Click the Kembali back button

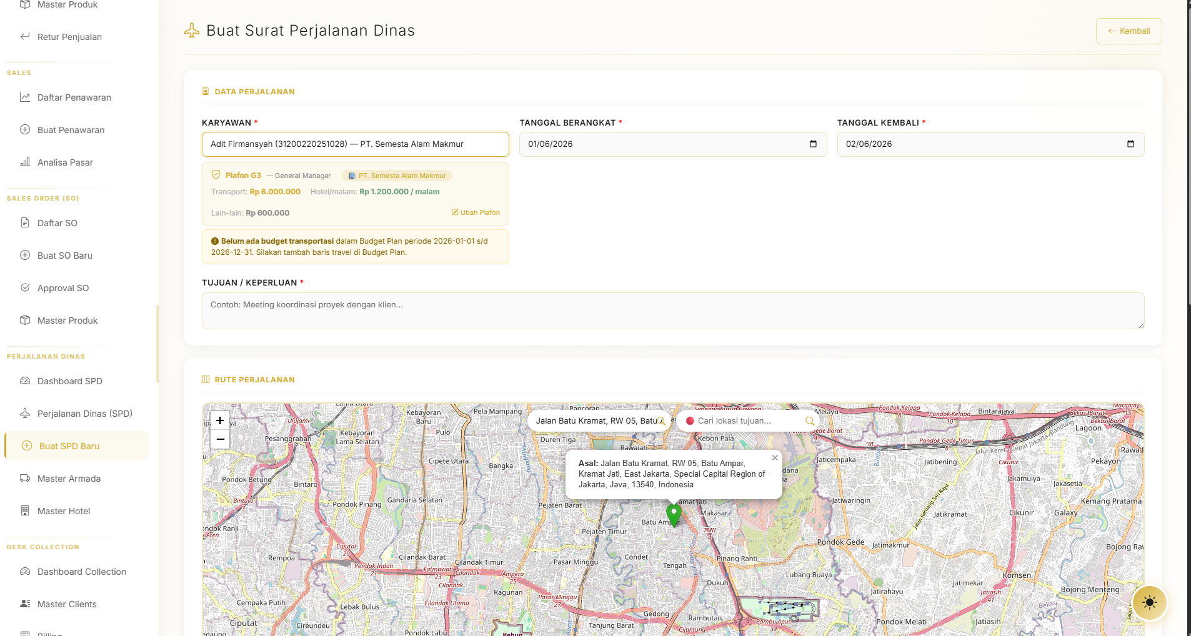point(1129,31)
